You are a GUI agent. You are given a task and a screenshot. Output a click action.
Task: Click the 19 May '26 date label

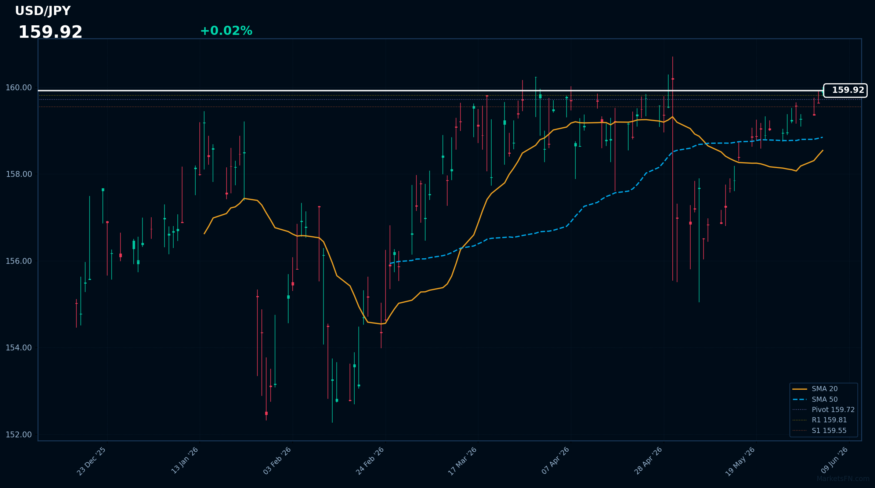tap(740, 462)
